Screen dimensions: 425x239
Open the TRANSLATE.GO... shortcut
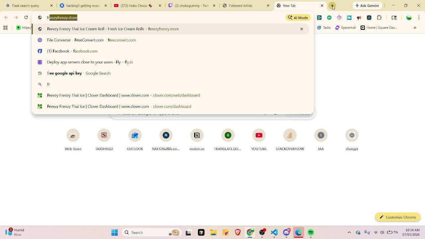[x=228, y=139]
